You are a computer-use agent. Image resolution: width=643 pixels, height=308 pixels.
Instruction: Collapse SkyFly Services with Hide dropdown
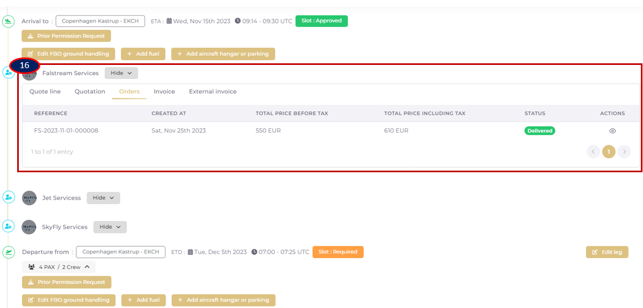click(110, 227)
